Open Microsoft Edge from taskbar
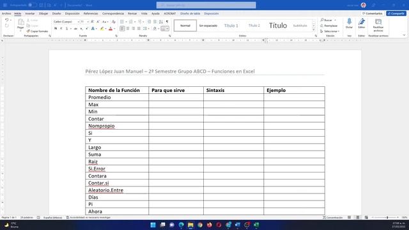Viewport: 409px width, 230px height. [x=181, y=225]
